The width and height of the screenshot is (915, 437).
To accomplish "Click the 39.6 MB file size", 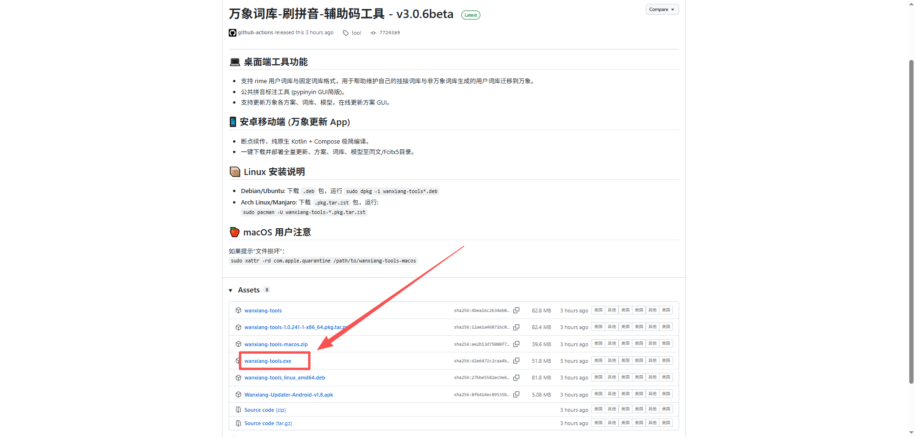I will [541, 344].
